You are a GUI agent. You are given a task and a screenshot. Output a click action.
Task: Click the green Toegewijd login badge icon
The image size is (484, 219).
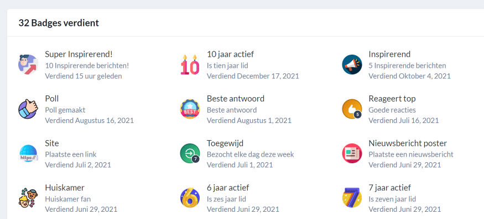[x=190, y=153]
